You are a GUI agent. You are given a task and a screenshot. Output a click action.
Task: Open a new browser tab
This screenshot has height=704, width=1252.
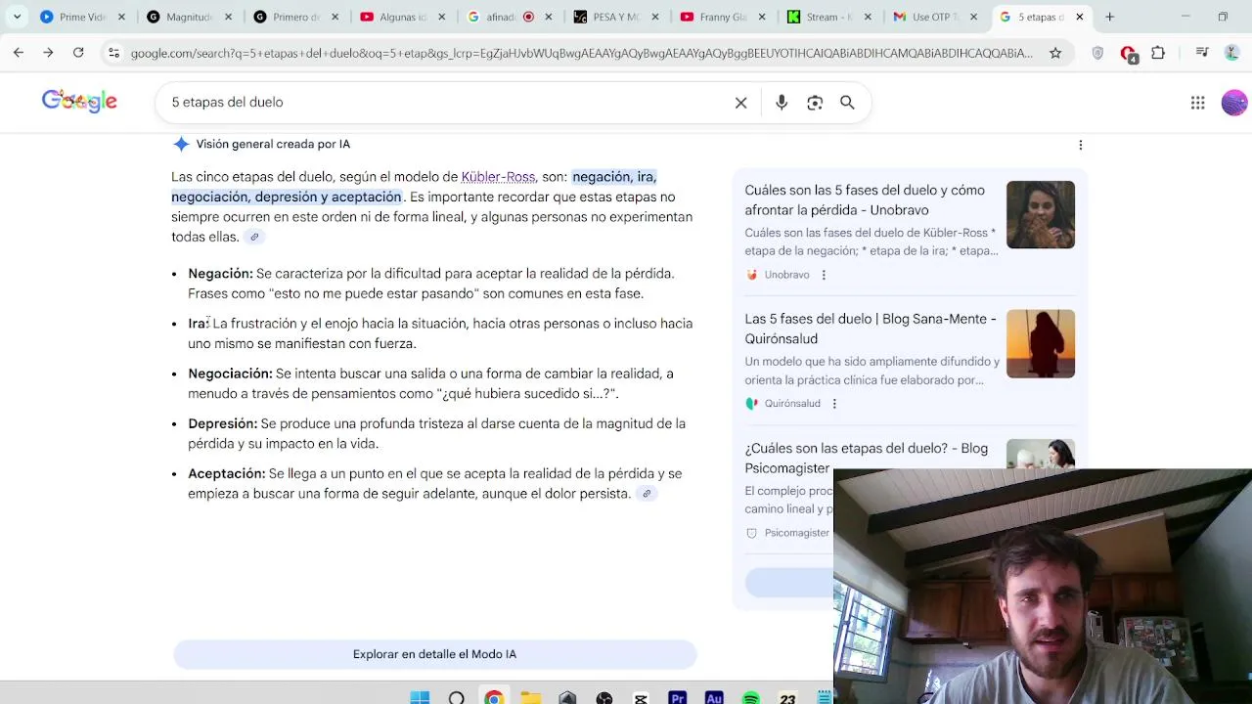coord(1109,17)
